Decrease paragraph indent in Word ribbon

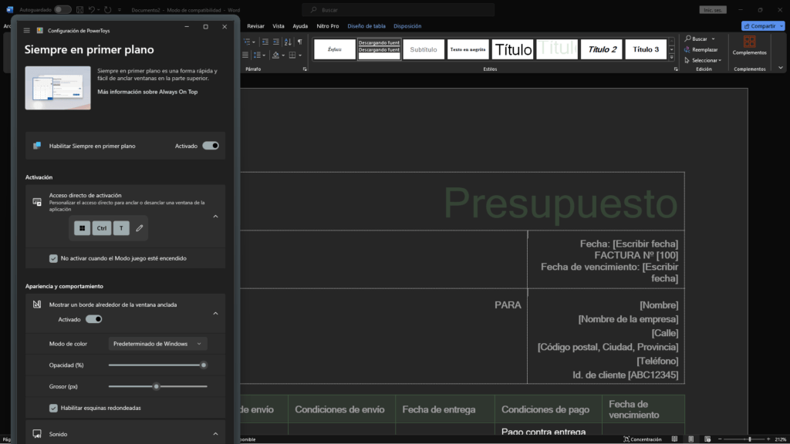265,42
